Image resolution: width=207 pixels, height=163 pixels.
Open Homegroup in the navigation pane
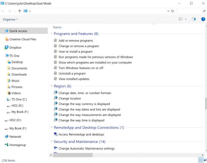click(x=18, y=145)
